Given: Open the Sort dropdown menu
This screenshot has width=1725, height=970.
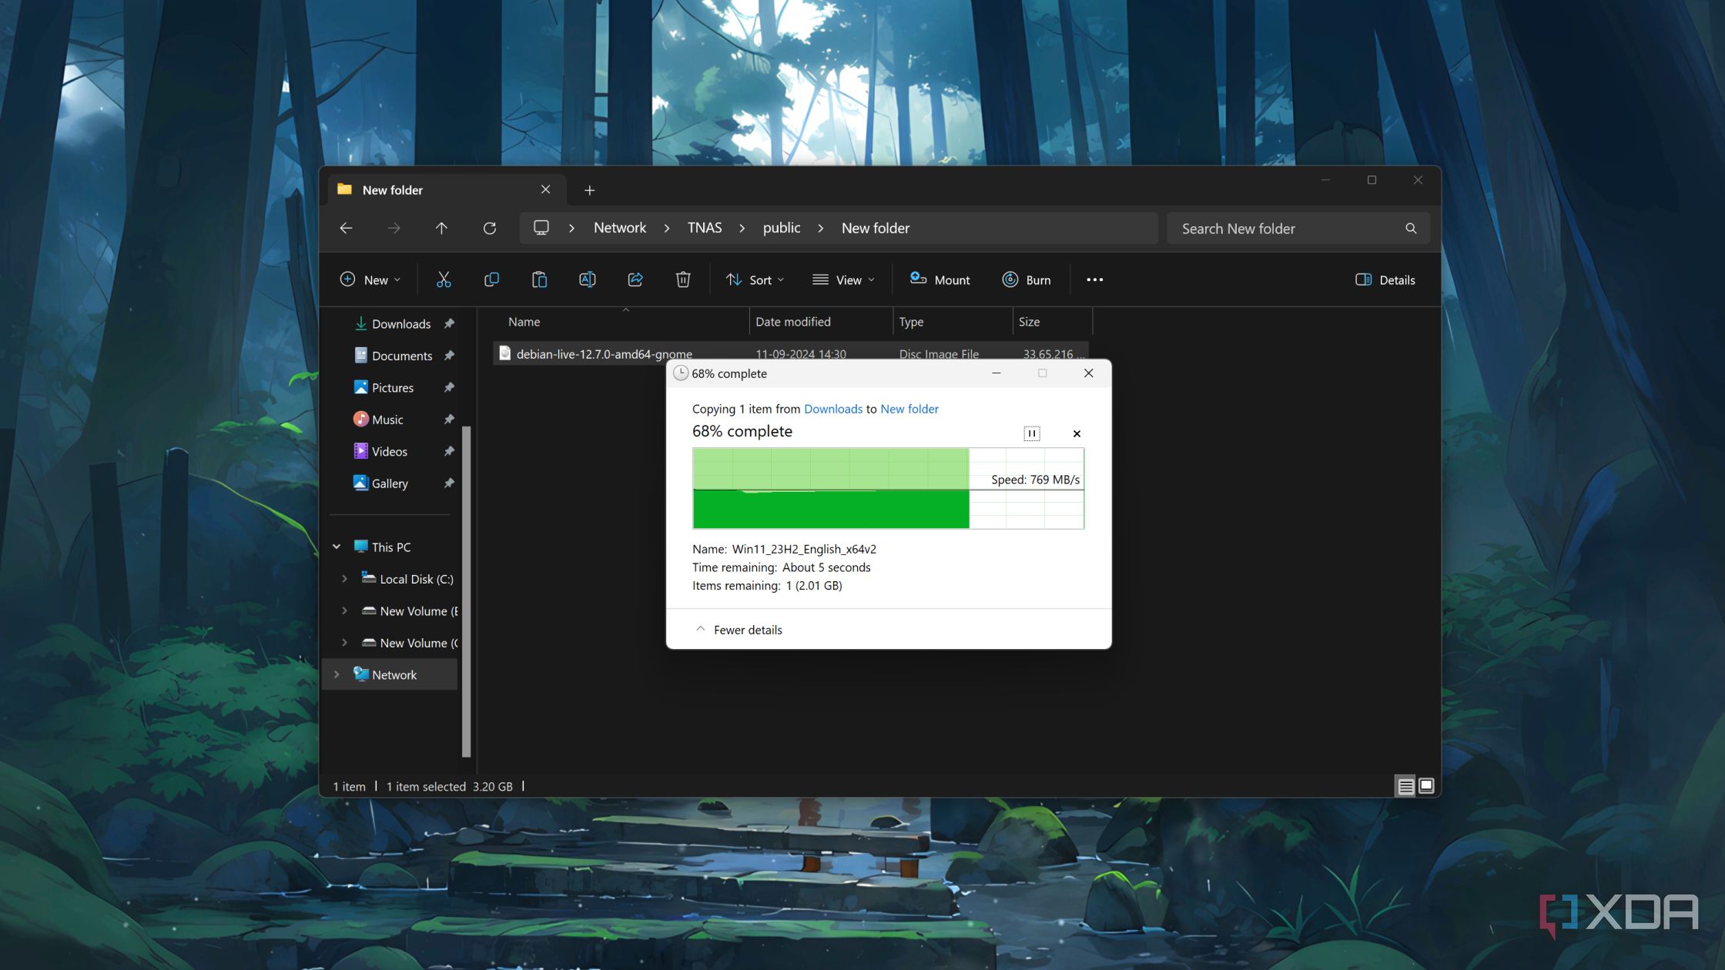Looking at the screenshot, I should point(755,279).
